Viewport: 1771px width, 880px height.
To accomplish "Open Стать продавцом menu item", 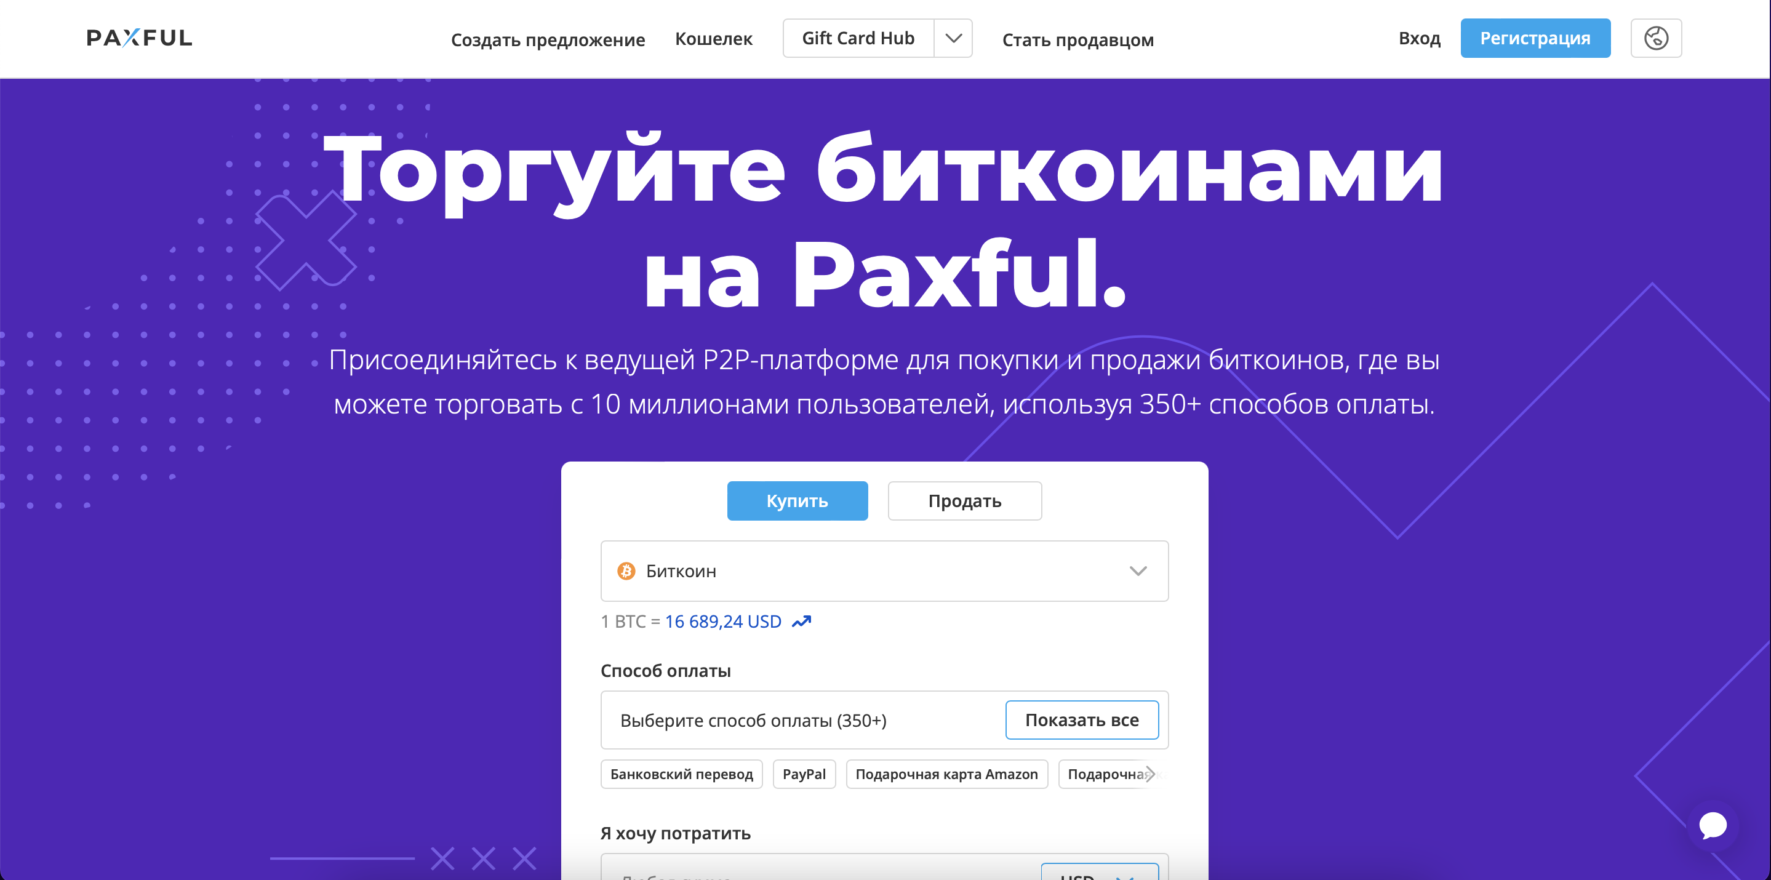I will [x=1077, y=40].
